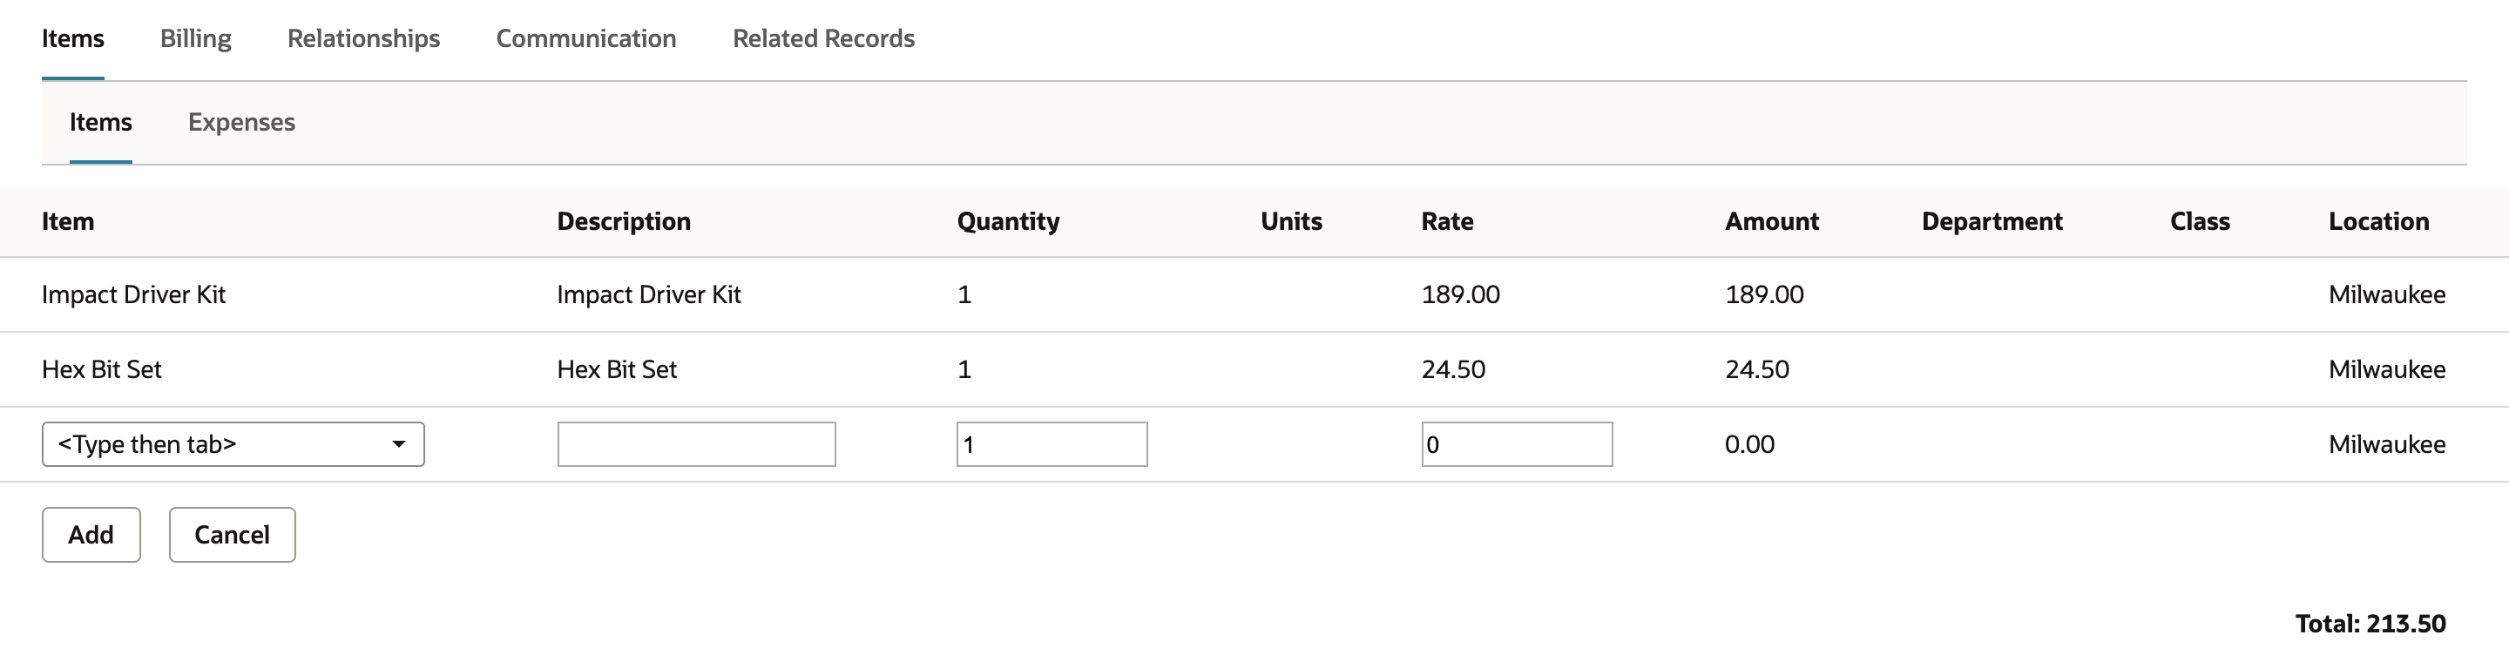Click Milwaukee location in Impact Driver Kit row
Image resolution: width=2509 pixels, height=662 pixels.
2386,295
